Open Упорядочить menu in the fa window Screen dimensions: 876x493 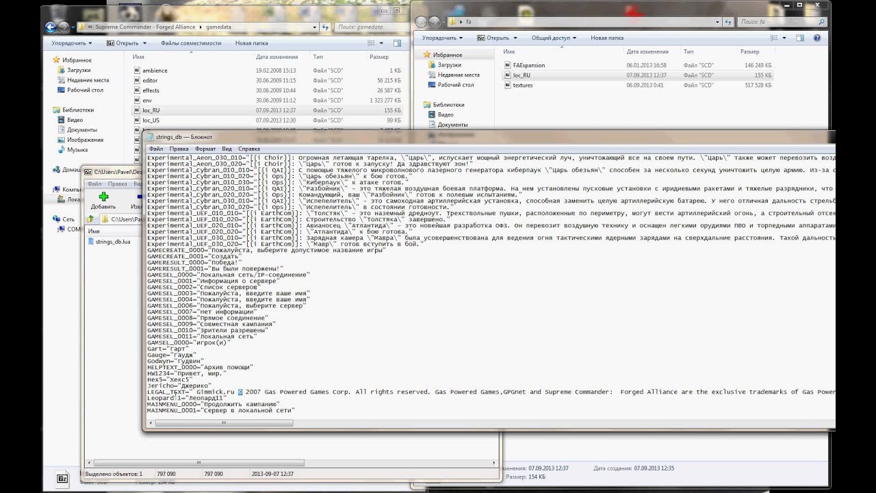pyautogui.click(x=441, y=38)
